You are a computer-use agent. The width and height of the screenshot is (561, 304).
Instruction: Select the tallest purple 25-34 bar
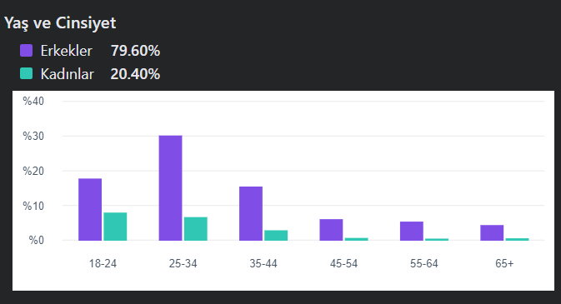[x=171, y=187]
